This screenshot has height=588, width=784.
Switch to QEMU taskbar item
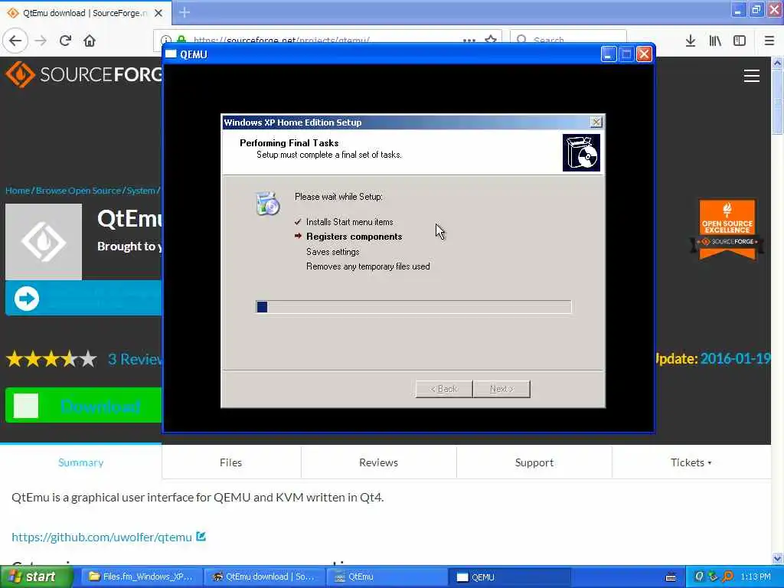coord(509,577)
